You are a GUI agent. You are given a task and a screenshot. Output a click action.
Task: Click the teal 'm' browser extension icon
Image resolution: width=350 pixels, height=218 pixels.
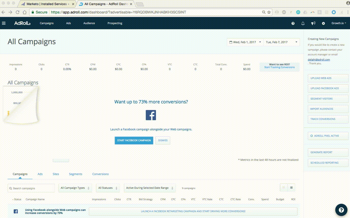(298, 12)
